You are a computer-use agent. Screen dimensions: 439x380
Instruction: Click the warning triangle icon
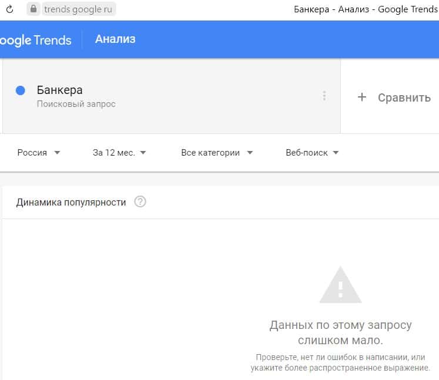pos(340,285)
